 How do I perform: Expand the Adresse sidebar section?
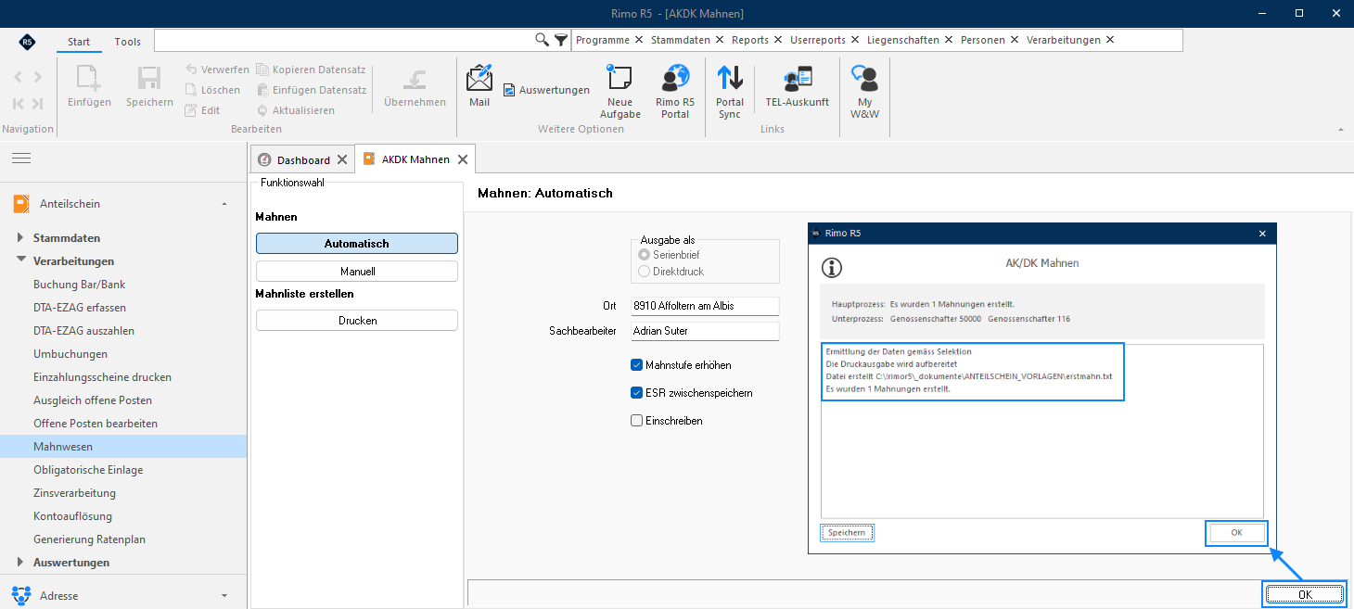pos(224,595)
